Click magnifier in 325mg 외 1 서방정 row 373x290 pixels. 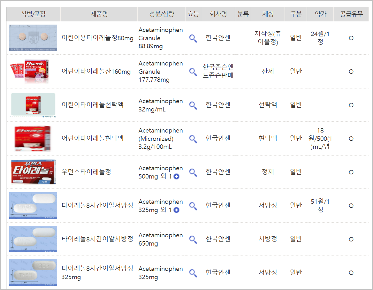[193, 206]
